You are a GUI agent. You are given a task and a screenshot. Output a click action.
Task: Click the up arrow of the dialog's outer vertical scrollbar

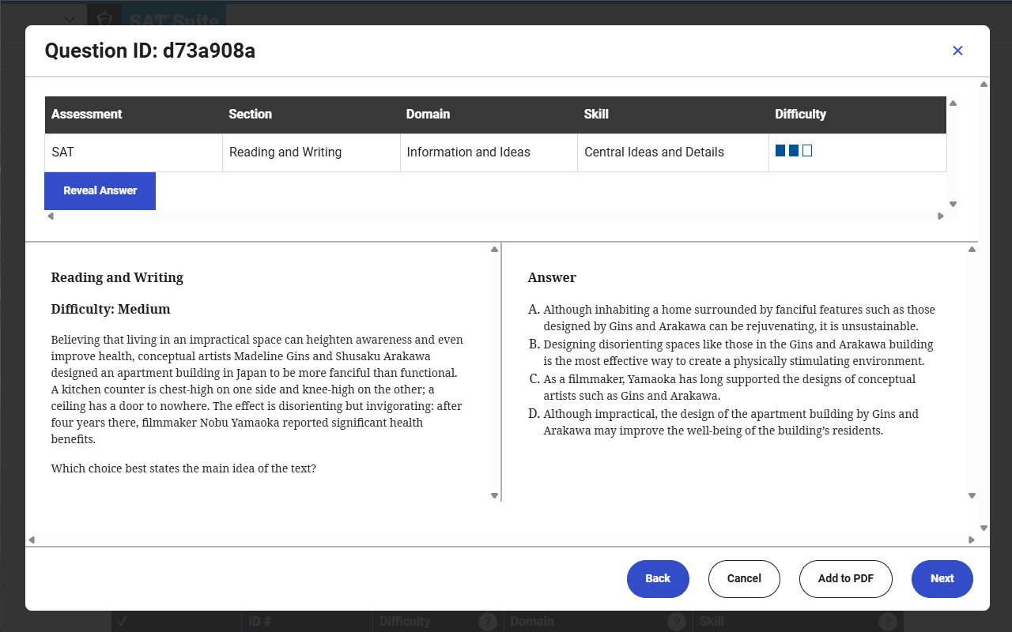click(x=984, y=84)
